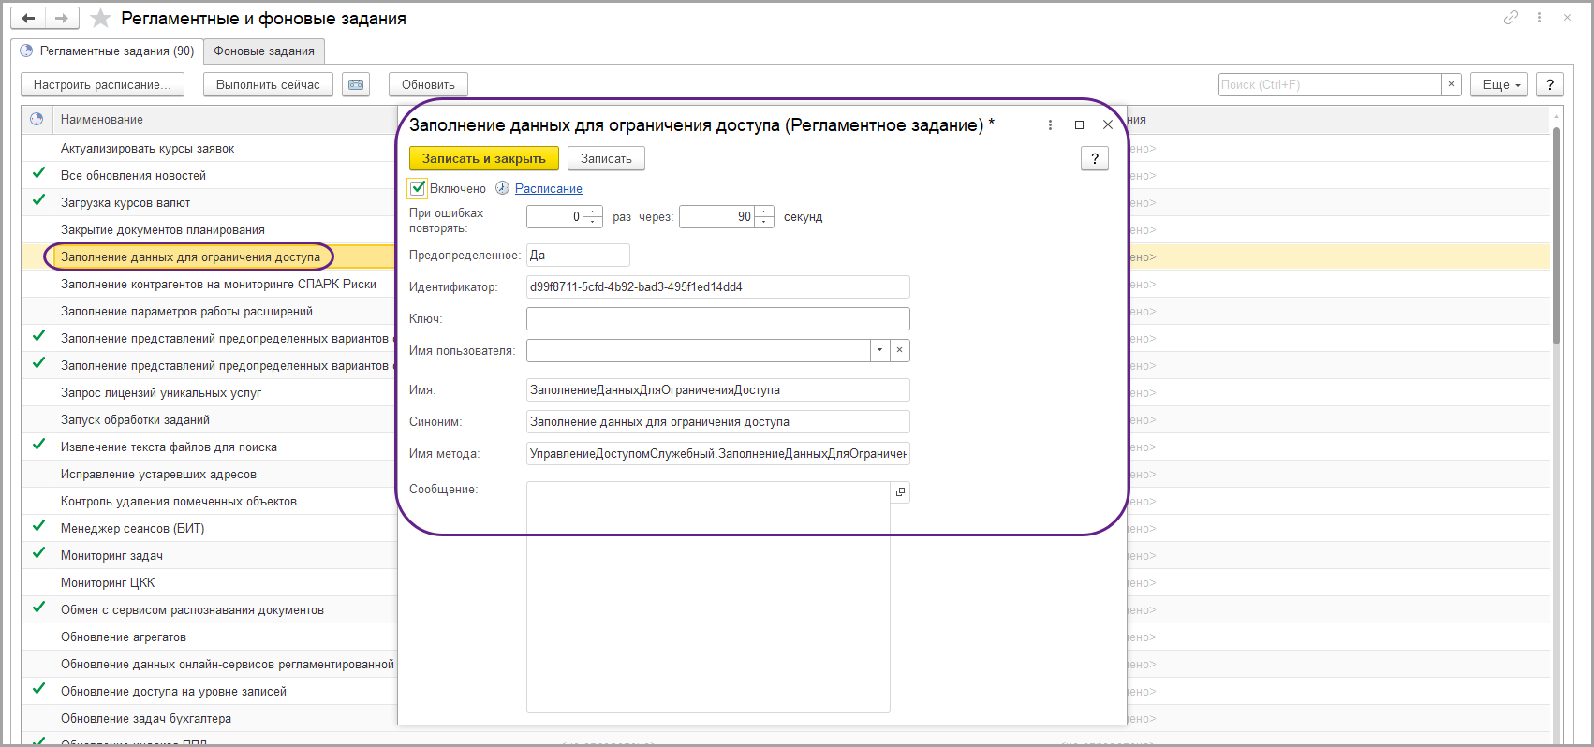
Task: Click the Синоним text field
Action: (x=718, y=421)
